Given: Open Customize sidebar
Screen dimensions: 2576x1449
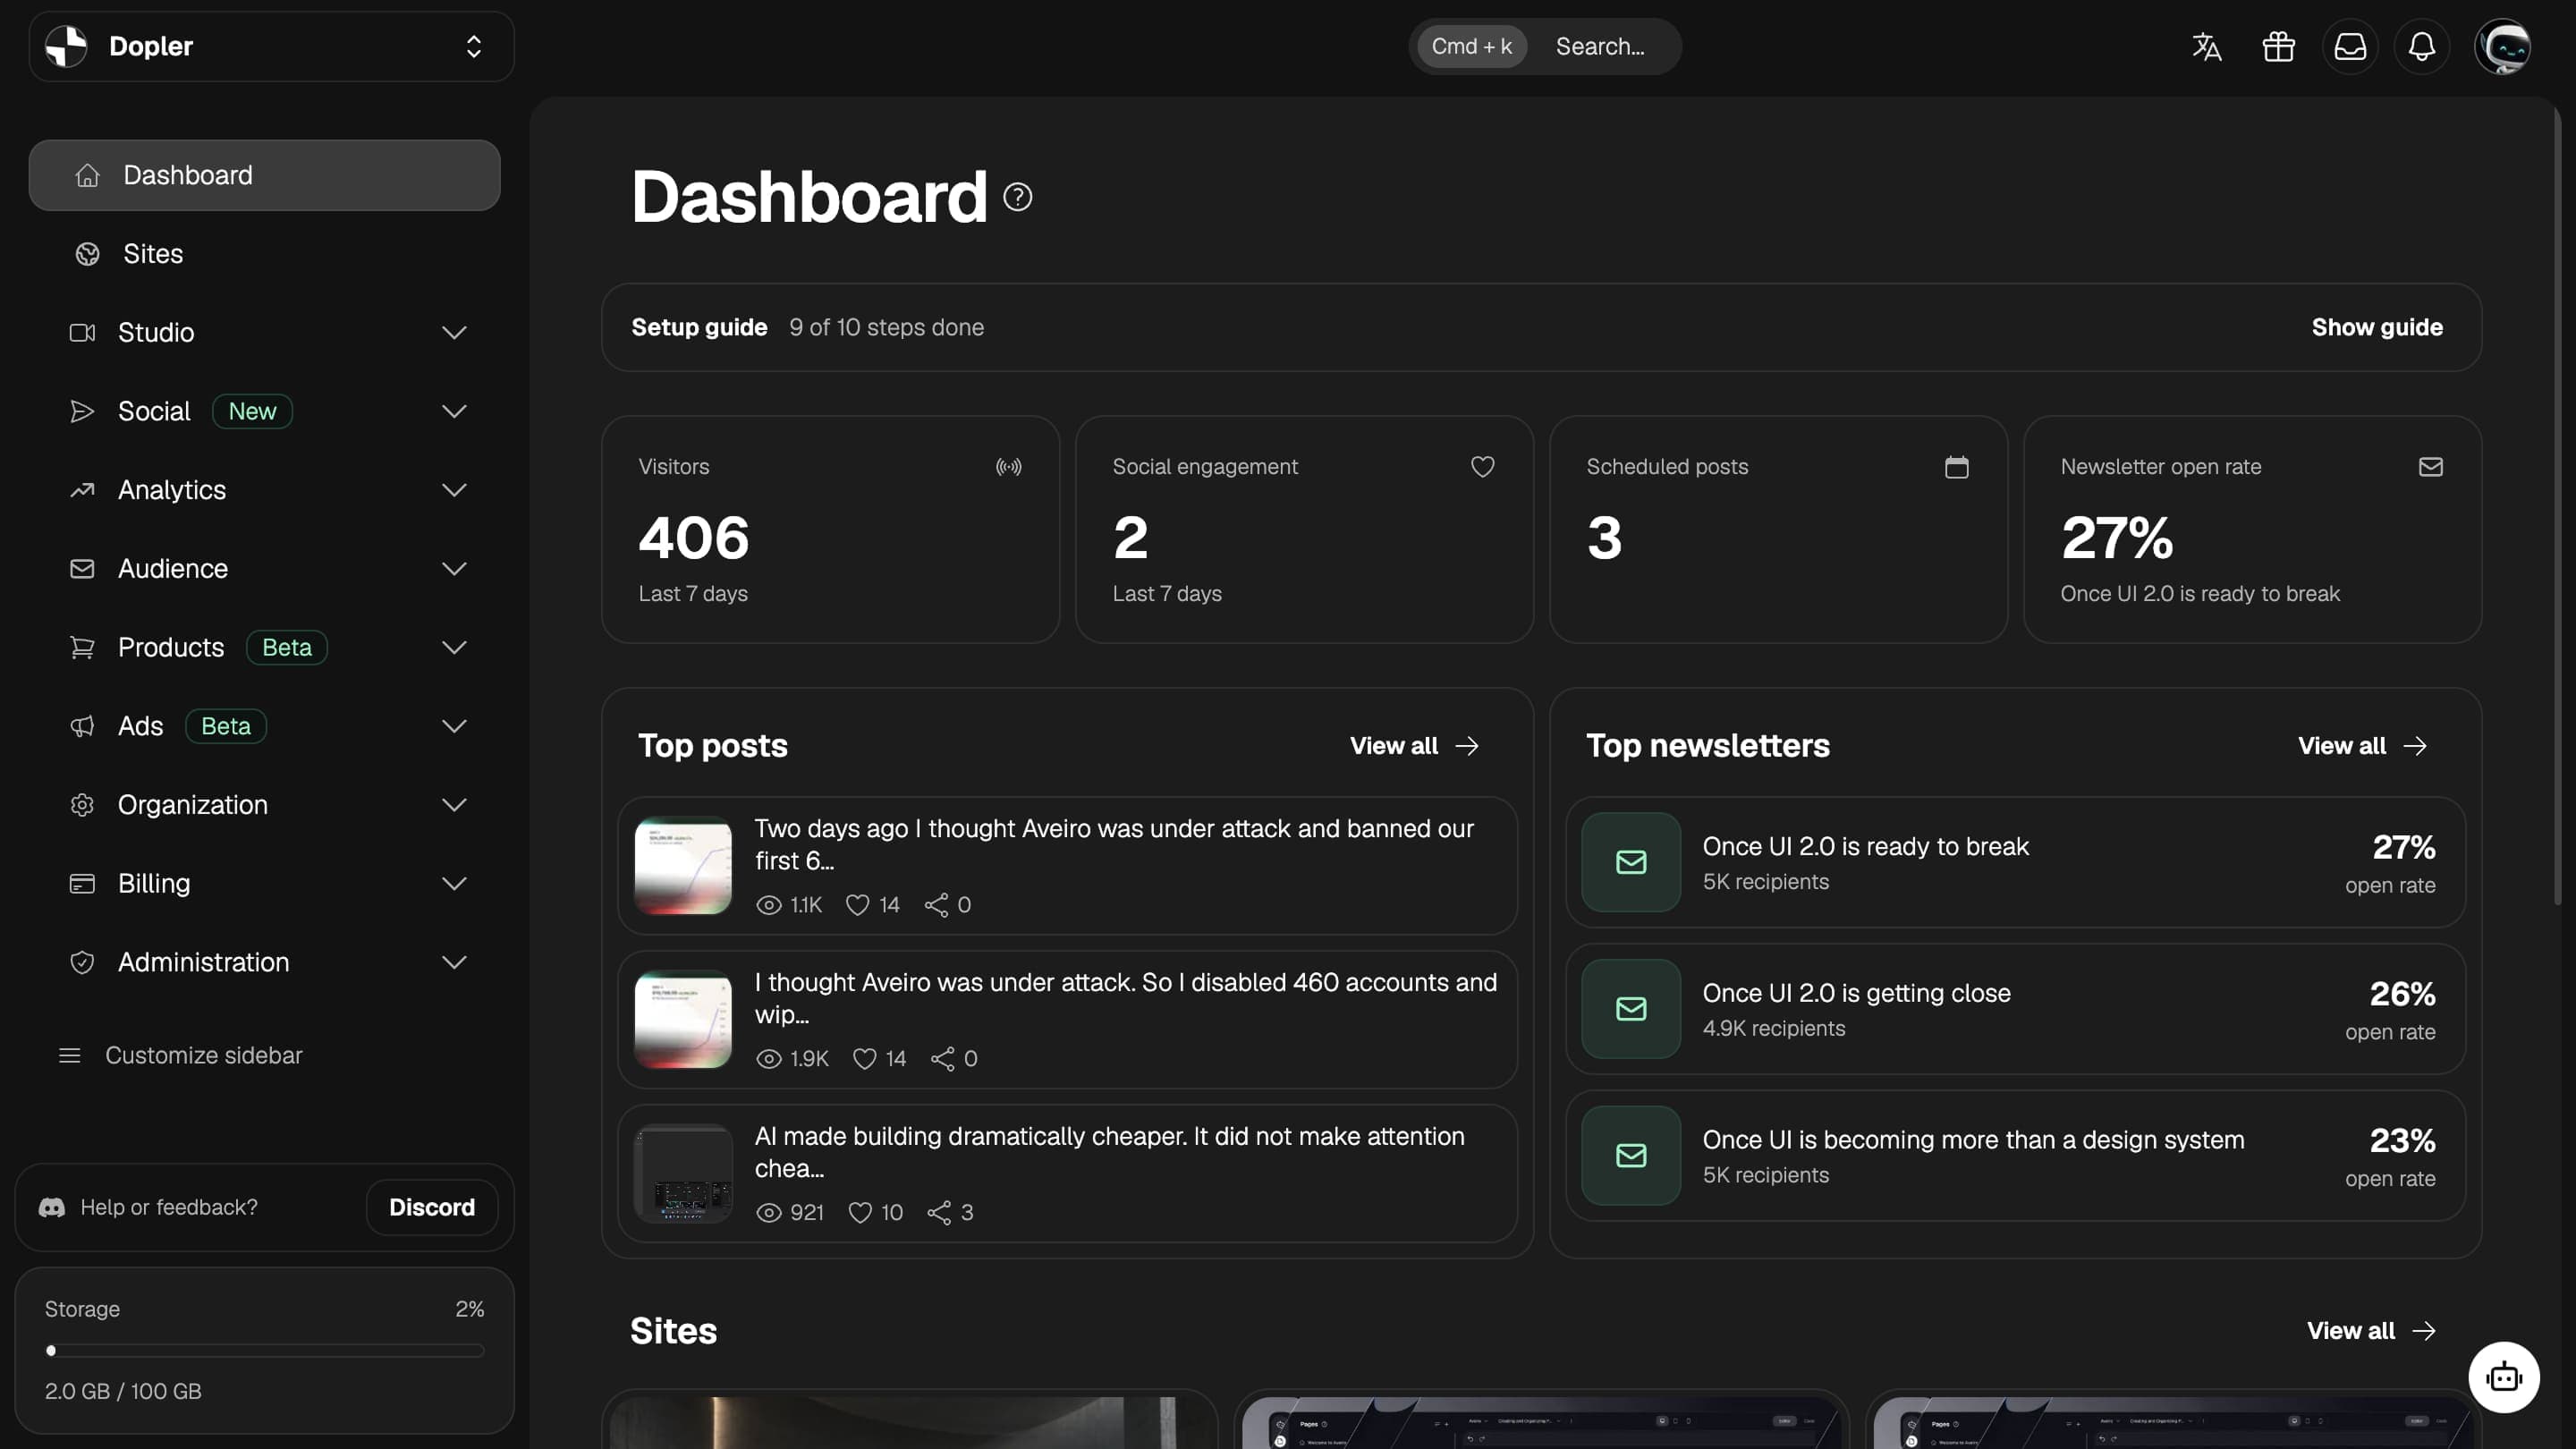Looking at the screenshot, I should click(x=180, y=1056).
